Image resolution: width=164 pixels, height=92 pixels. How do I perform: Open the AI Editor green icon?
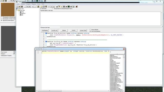(x=69, y=7)
